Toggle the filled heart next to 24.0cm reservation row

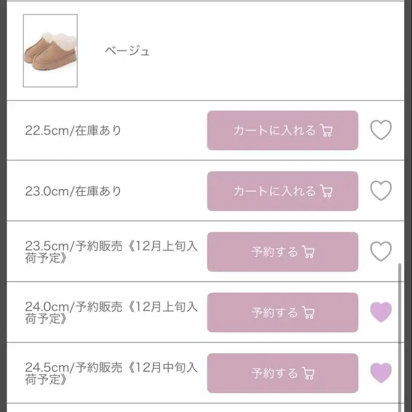381,313
